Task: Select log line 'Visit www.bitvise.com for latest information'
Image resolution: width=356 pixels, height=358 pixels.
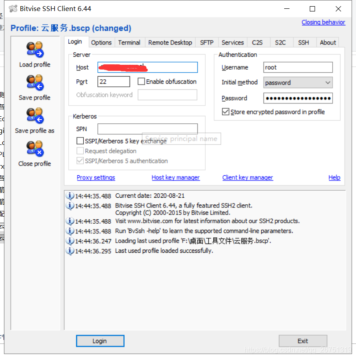Action: [207, 221]
